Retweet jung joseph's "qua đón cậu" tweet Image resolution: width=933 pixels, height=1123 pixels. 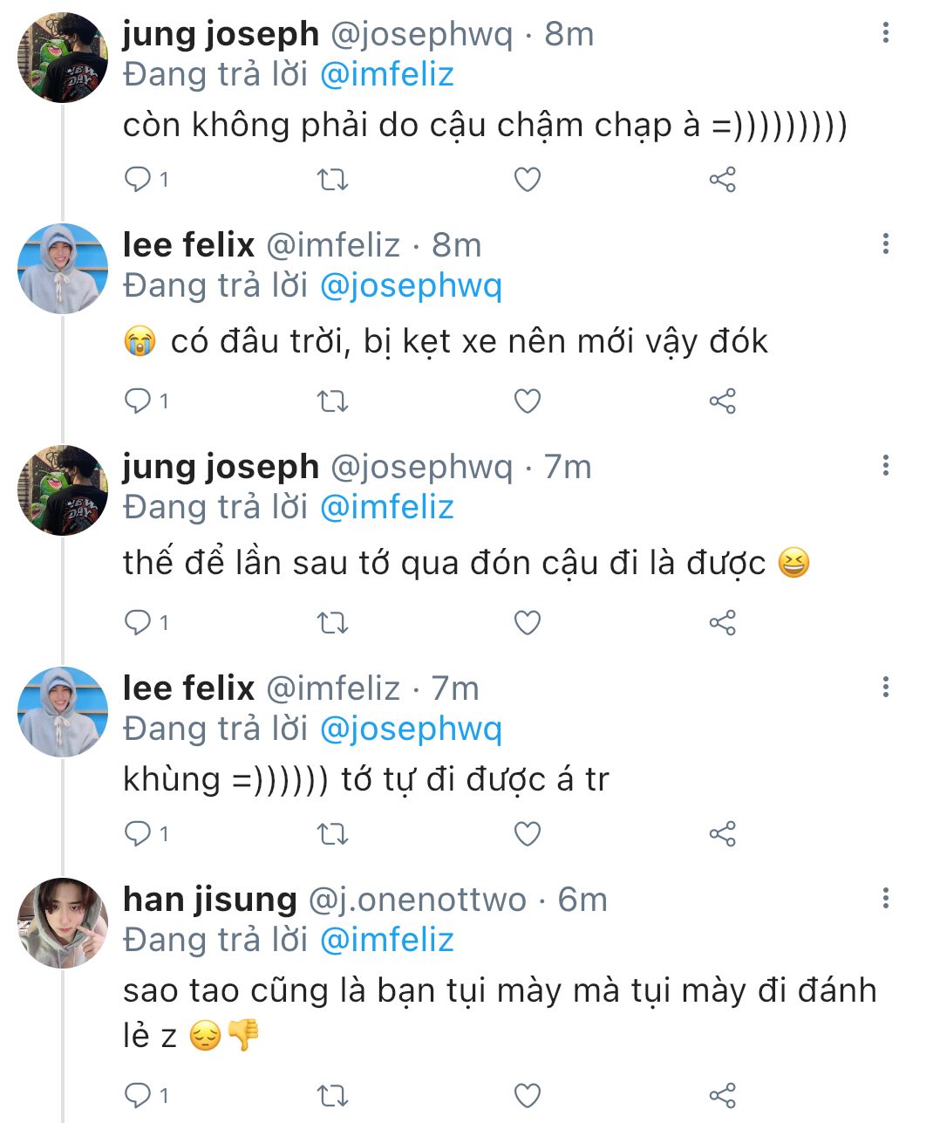click(x=332, y=623)
